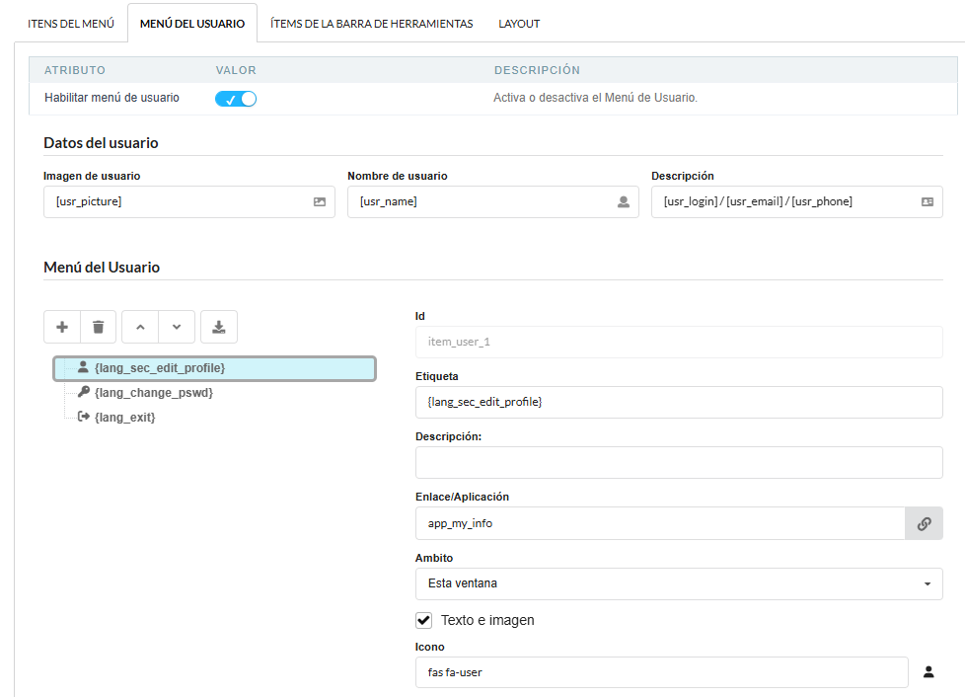The height and width of the screenshot is (697, 965).
Task: Open ÍTEMS DE LA BARRA DE HERRAMIENTAS tab
Action: pos(372,23)
